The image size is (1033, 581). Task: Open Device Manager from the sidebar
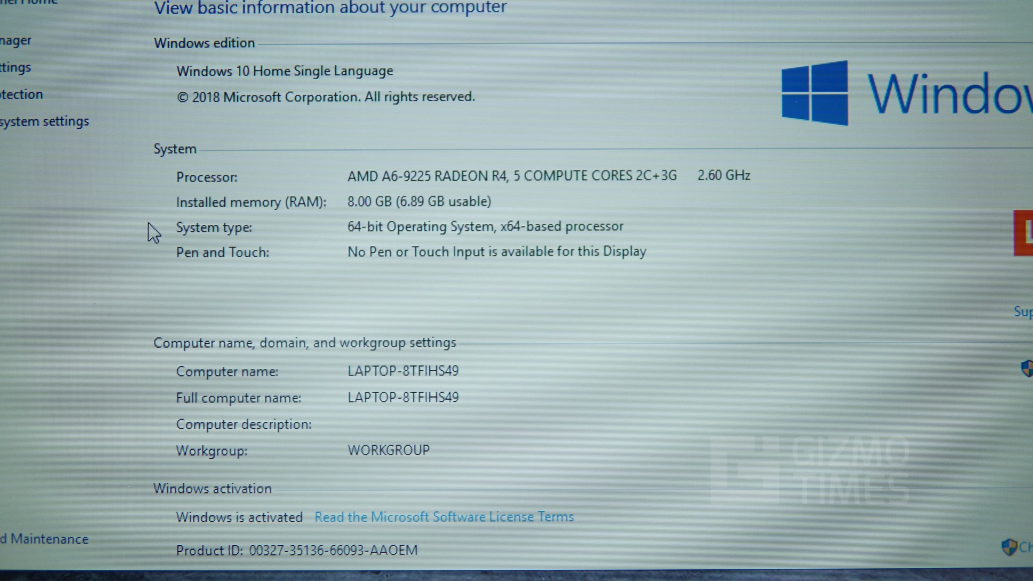pos(15,40)
